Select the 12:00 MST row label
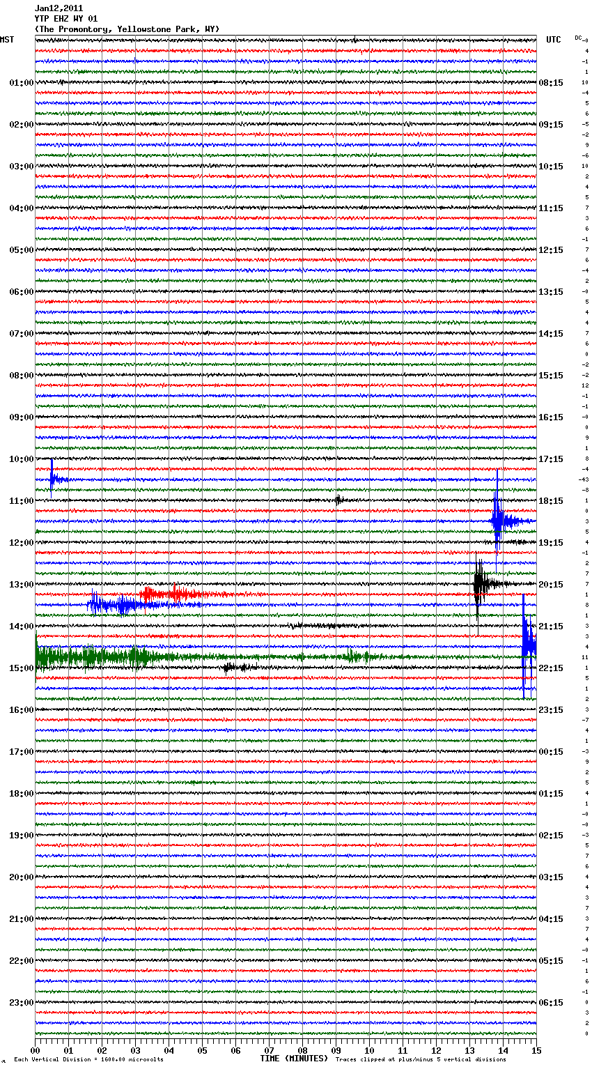The height and width of the screenshot is (1069, 592). coord(21,543)
